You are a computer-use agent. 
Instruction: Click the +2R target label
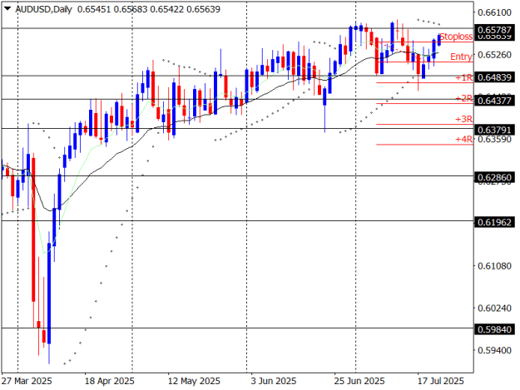[x=463, y=98]
